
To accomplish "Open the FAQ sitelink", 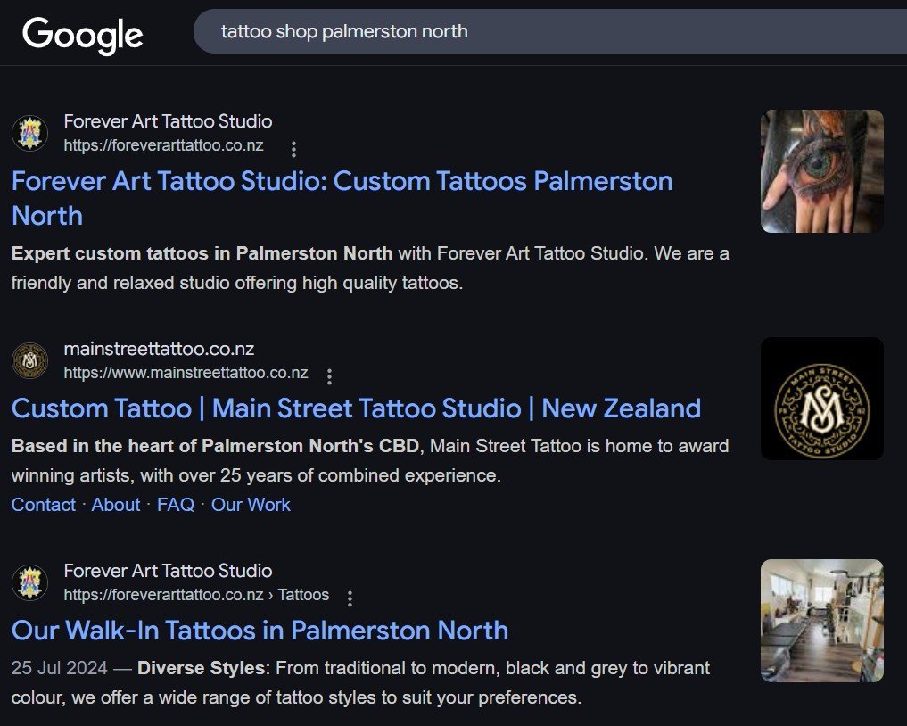I will click(175, 505).
